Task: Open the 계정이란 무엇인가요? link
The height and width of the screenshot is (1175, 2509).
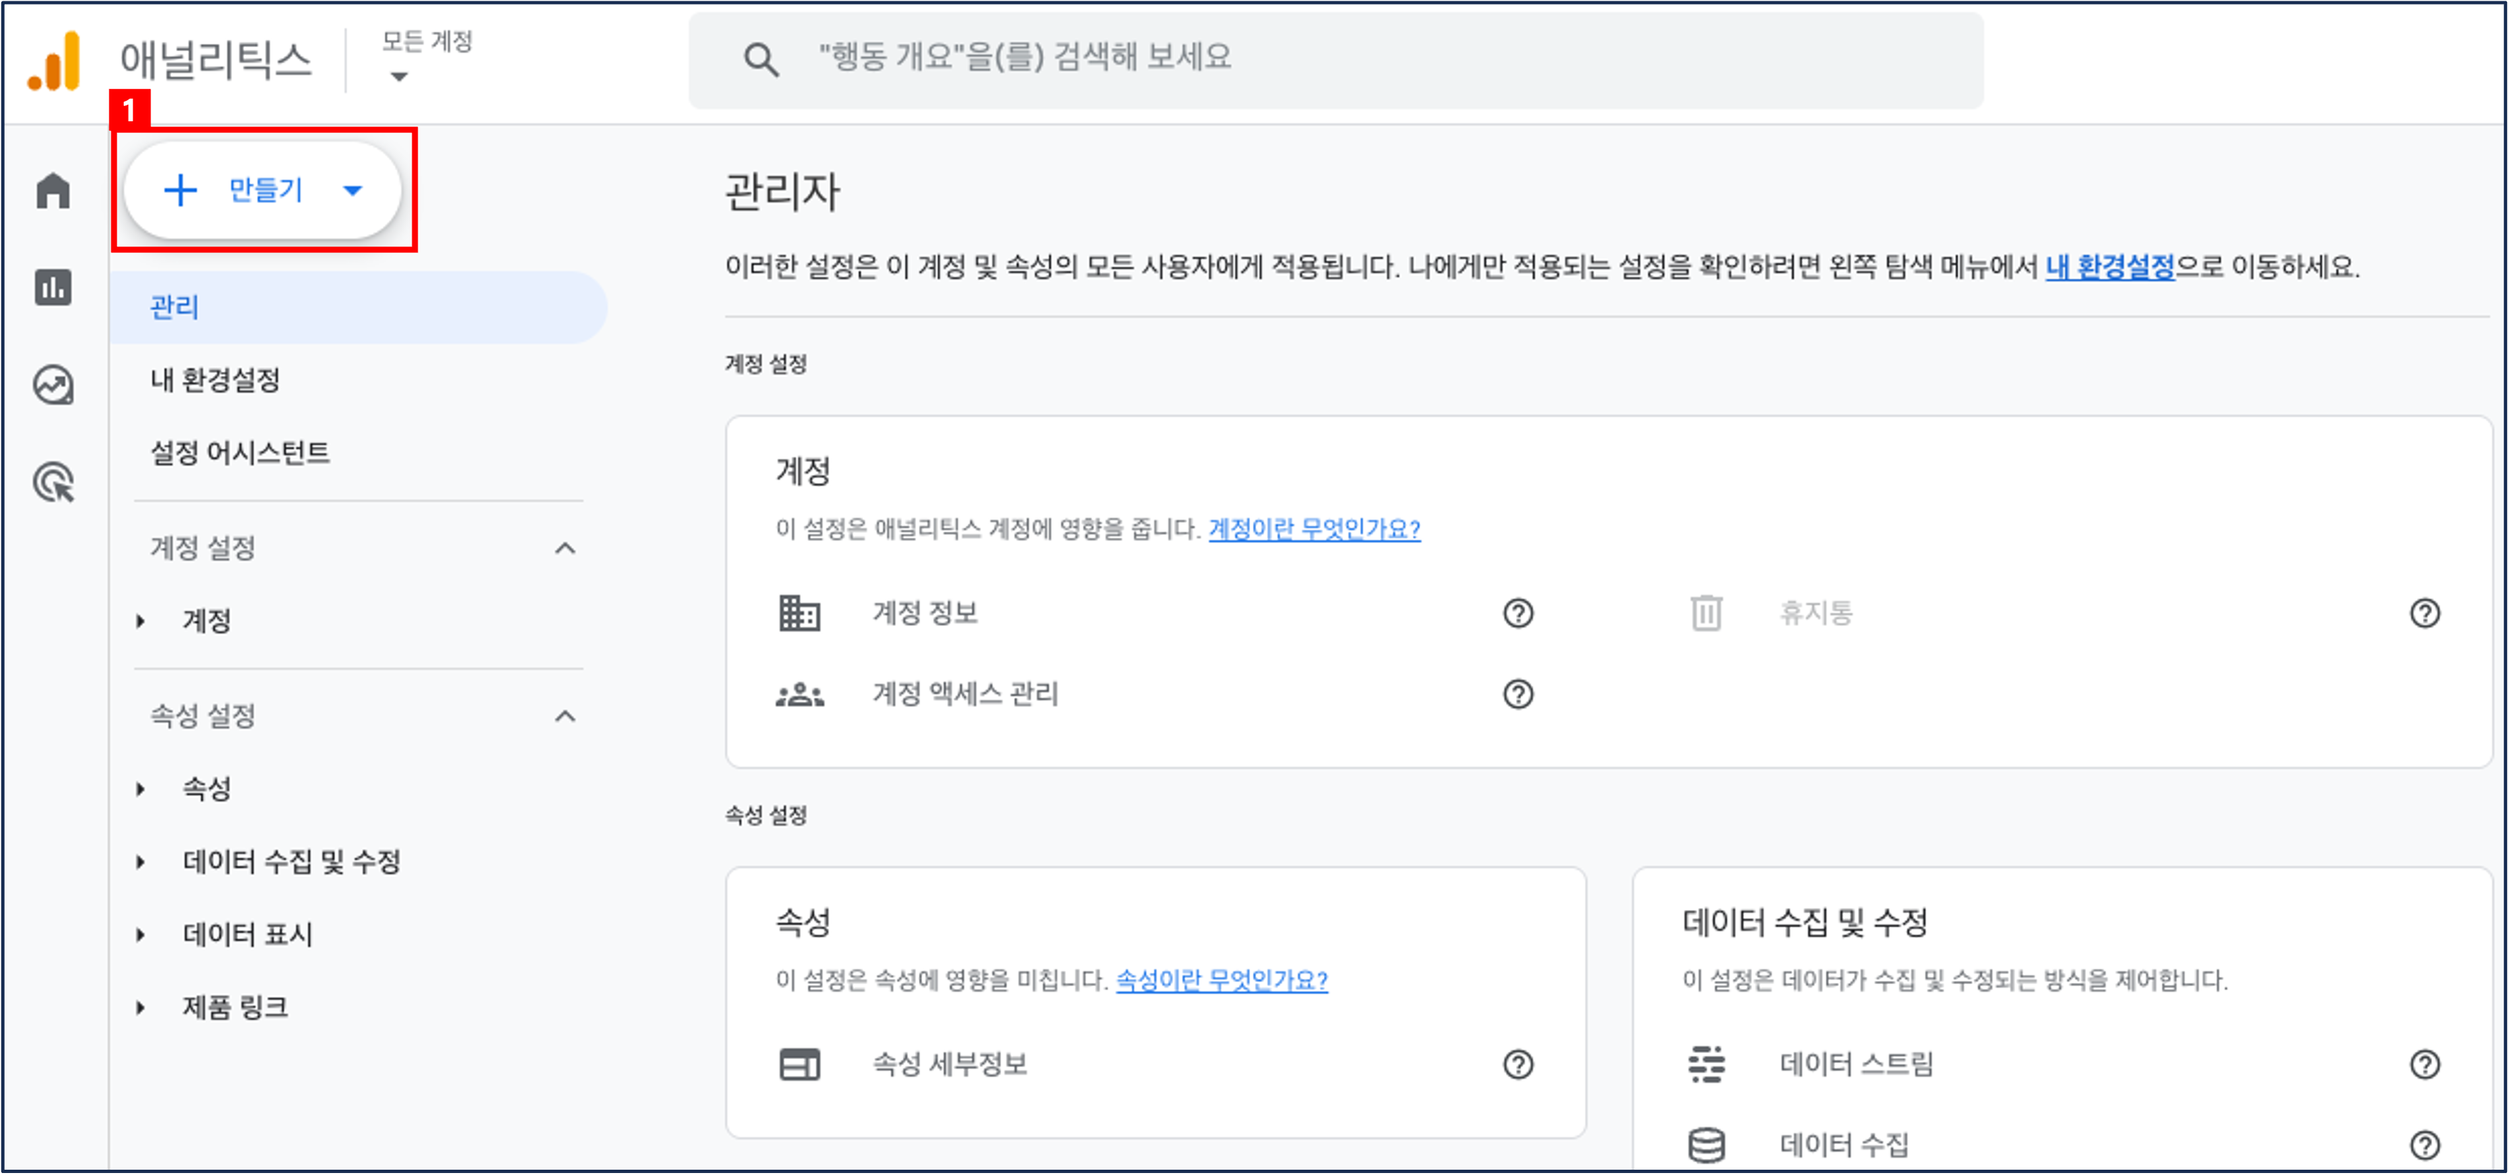Action: (x=1314, y=529)
